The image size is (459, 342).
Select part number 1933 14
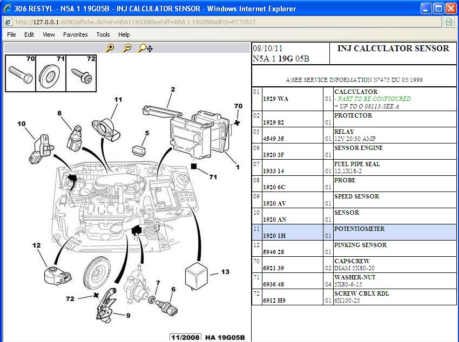pyautogui.click(x=273, y=171)
